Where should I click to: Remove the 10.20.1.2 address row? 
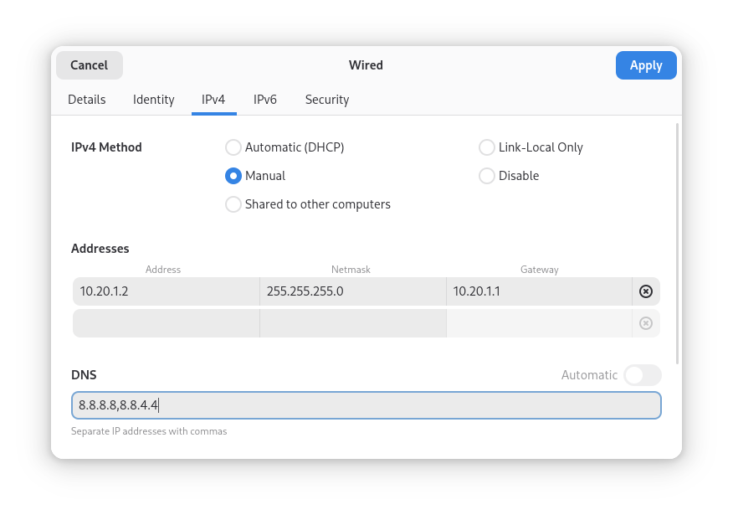(645, 291)
